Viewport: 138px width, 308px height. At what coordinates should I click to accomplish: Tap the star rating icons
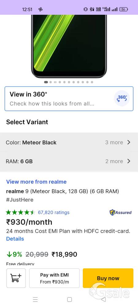[20, 212]
